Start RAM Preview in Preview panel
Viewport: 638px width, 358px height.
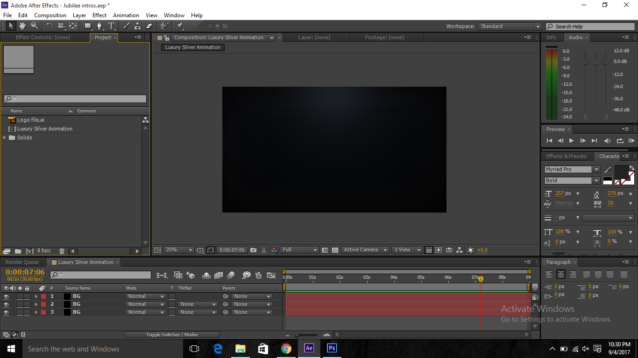(x=631, y=141)
